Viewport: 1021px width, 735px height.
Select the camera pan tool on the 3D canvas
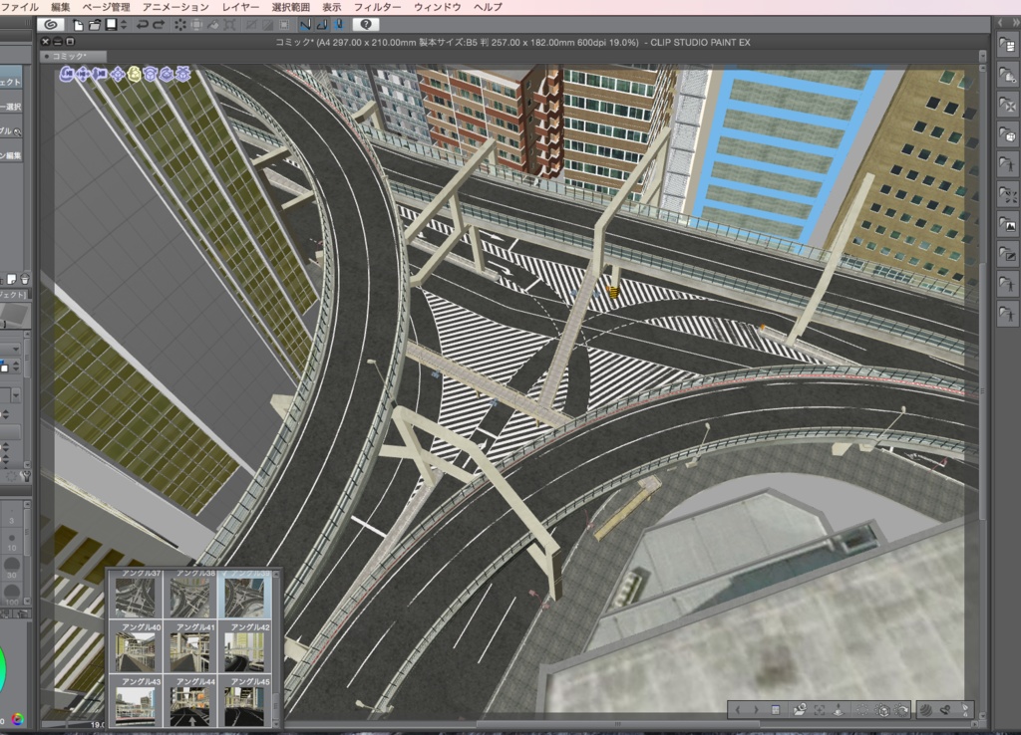[x=84, y=75]
